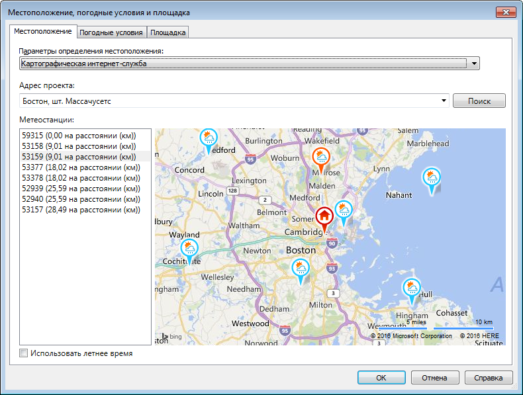Select station 53159 (9,01 км) in list
The height and width of the screenshot is (395, 523).
(85, 157)
